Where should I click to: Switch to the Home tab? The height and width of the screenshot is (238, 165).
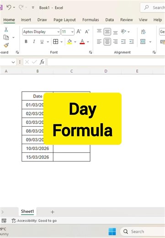pos(9,20)
